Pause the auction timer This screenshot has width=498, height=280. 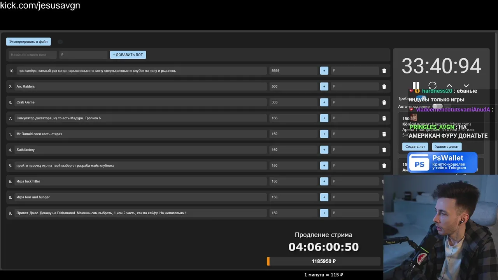(x=416, y=86)
